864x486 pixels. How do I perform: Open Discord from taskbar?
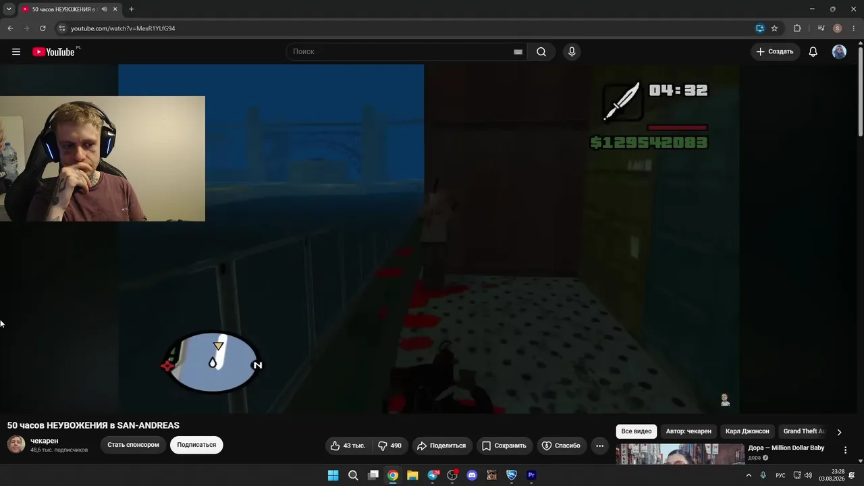[x=472, y=475]
